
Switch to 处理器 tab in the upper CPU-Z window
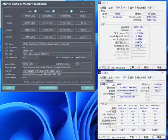[x=103, y=8]
